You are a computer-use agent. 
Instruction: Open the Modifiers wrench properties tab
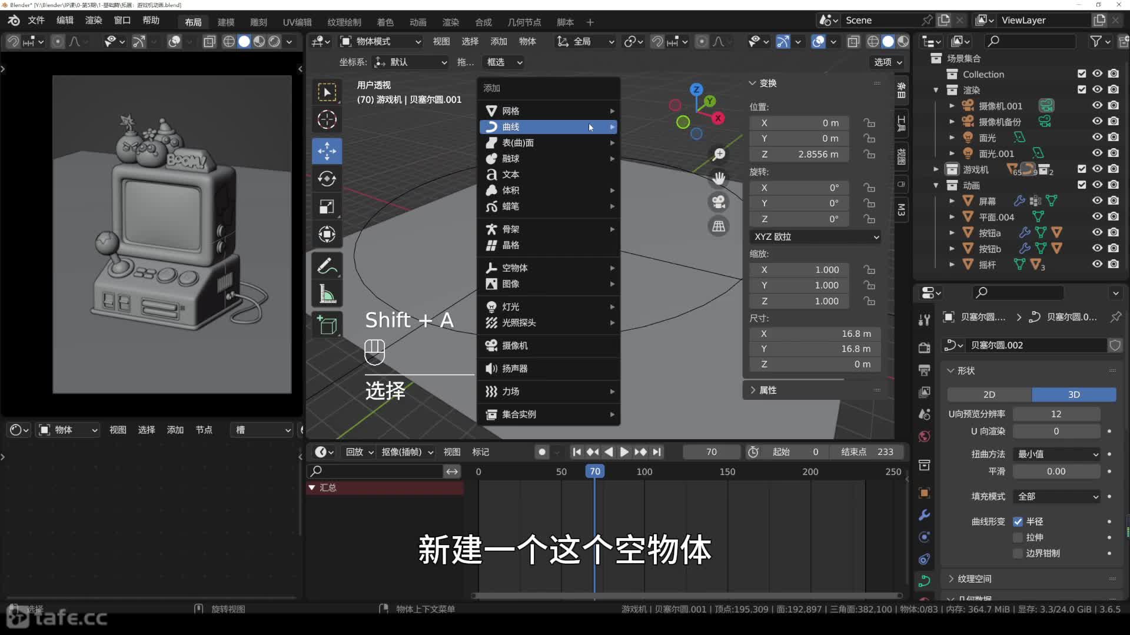pyautogui.click(x=925, y=515)
